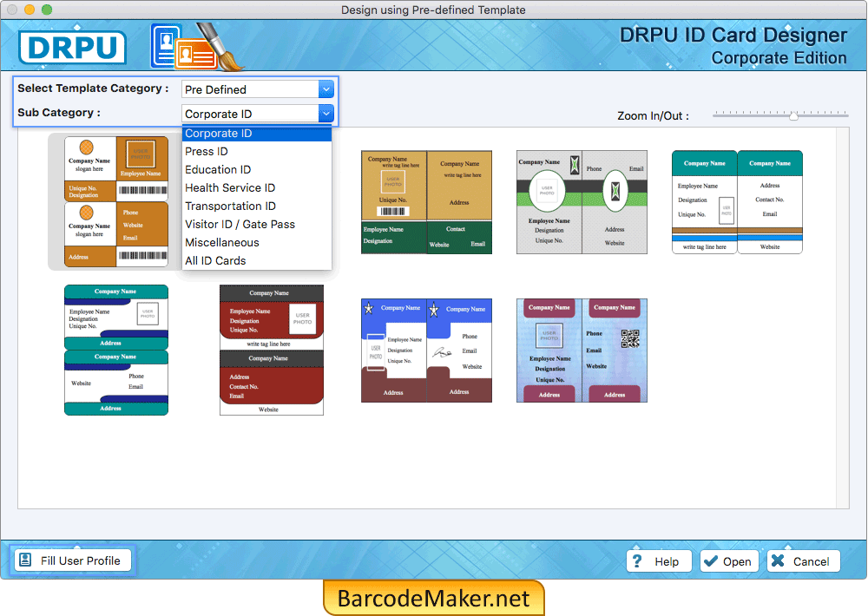
Task: Click the Fill User Profile button
Action: point(71,560)
